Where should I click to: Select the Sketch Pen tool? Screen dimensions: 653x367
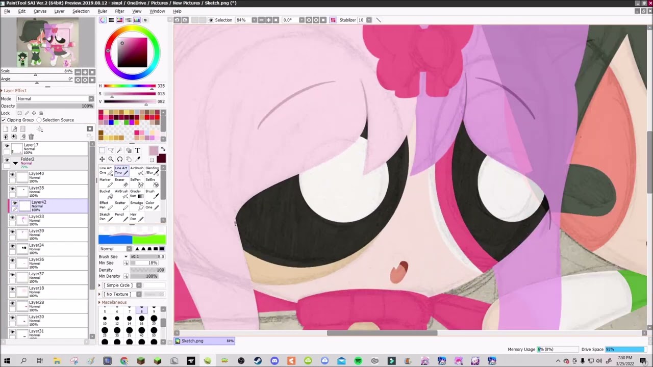[x=106, y=217]
